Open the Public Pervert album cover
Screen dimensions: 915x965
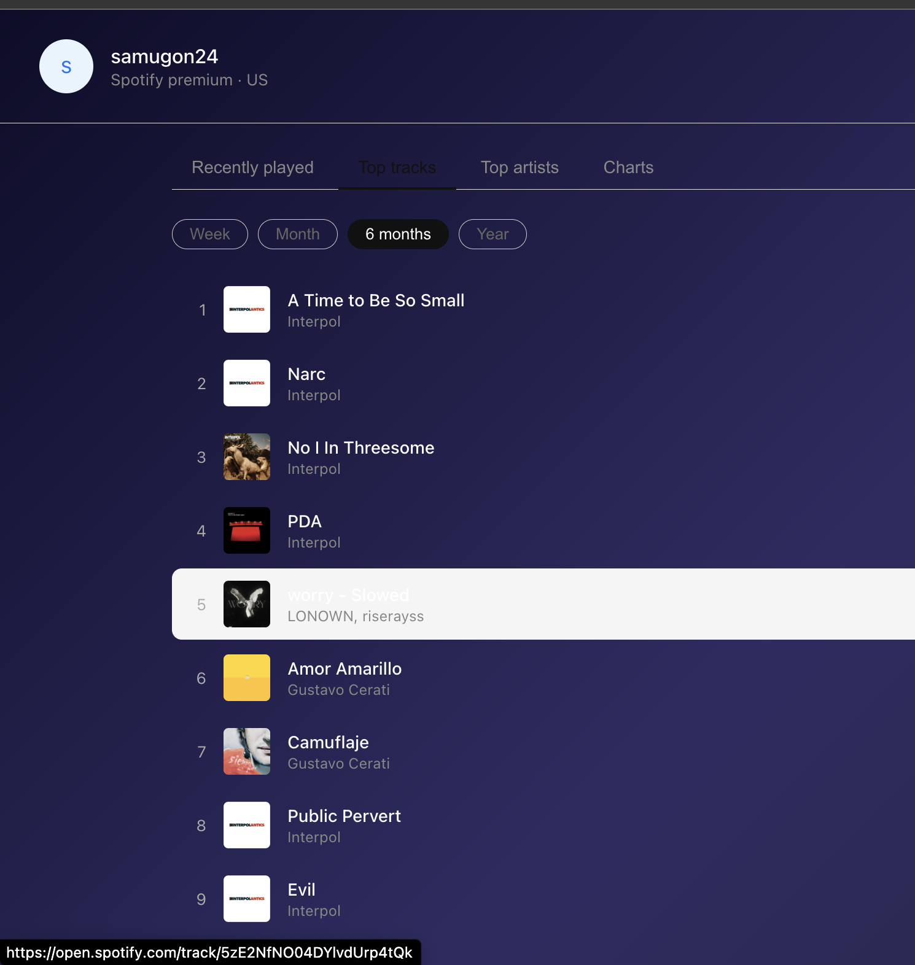pos(247,825)
